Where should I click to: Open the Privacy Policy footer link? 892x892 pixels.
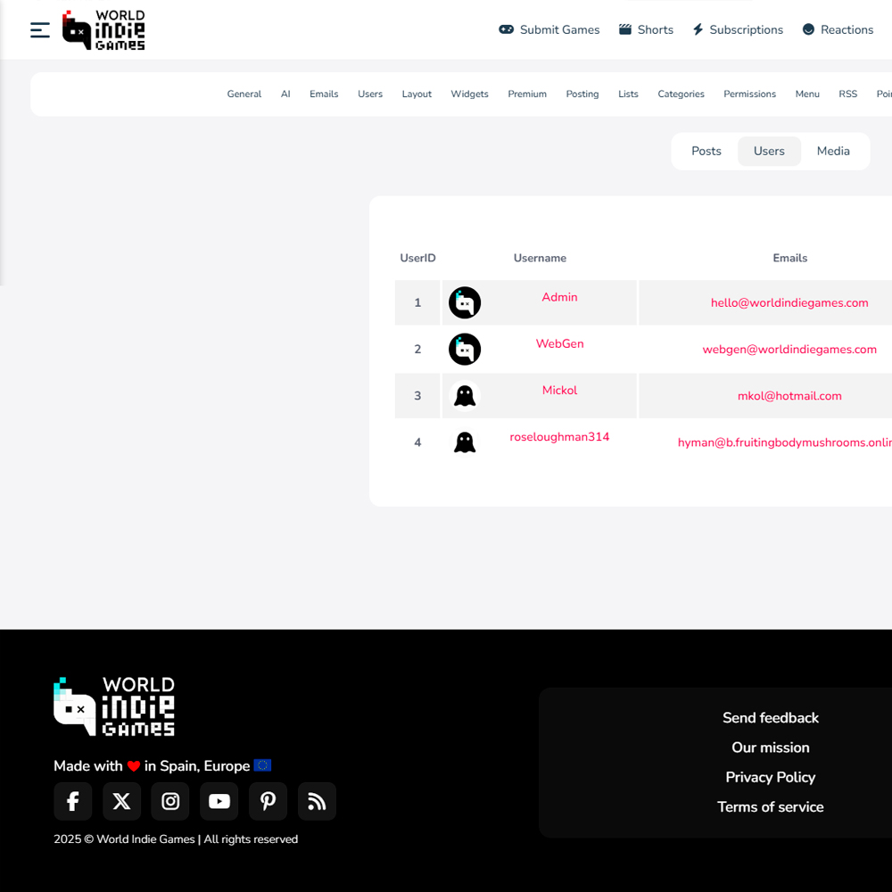click(x=770, y=777)
